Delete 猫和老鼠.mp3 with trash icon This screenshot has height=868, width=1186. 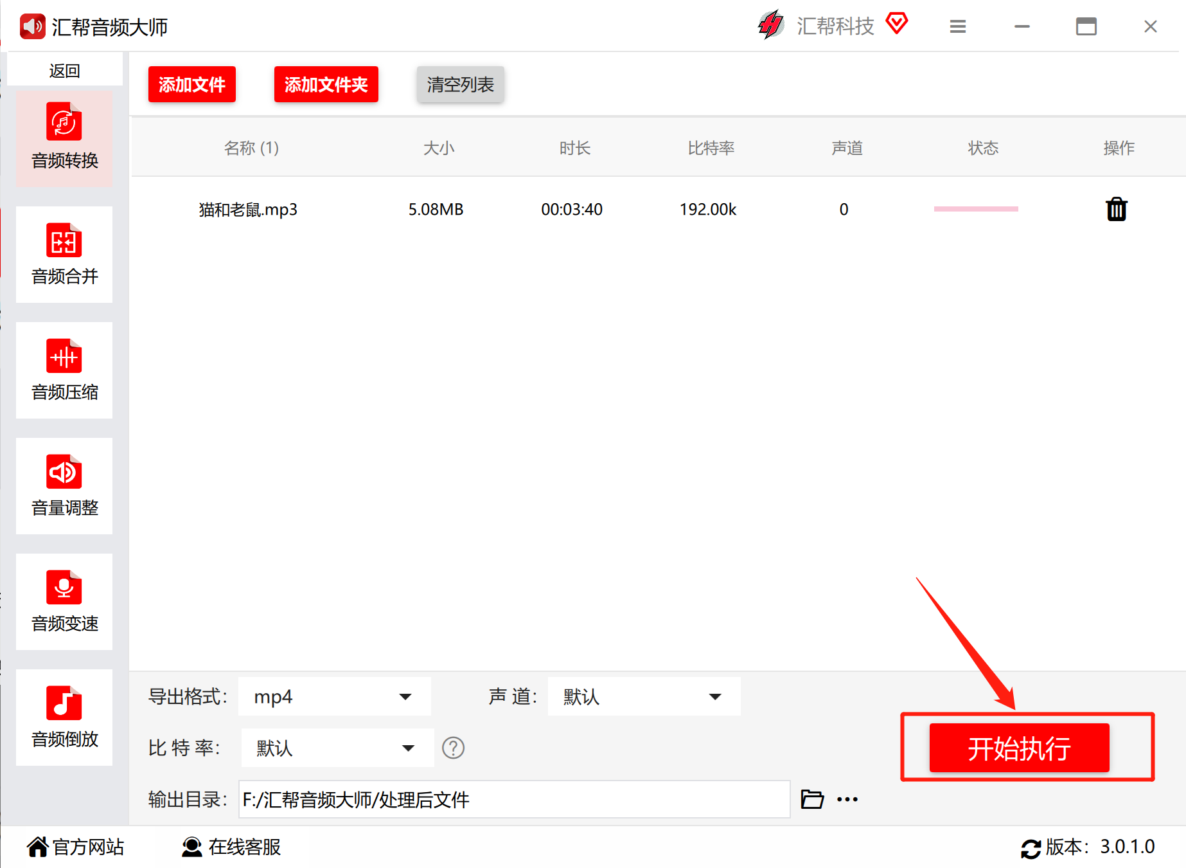point(1117,209)
